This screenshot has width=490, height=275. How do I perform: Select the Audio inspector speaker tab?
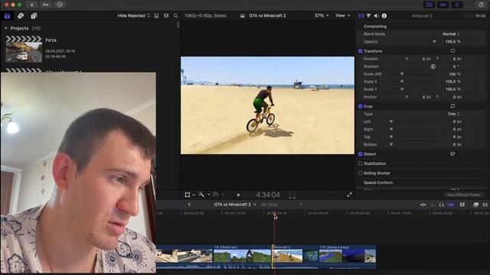pos(376,15)
